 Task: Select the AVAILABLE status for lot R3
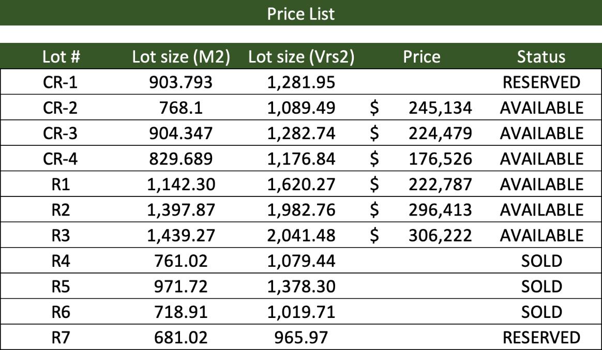tap(541, 236)
